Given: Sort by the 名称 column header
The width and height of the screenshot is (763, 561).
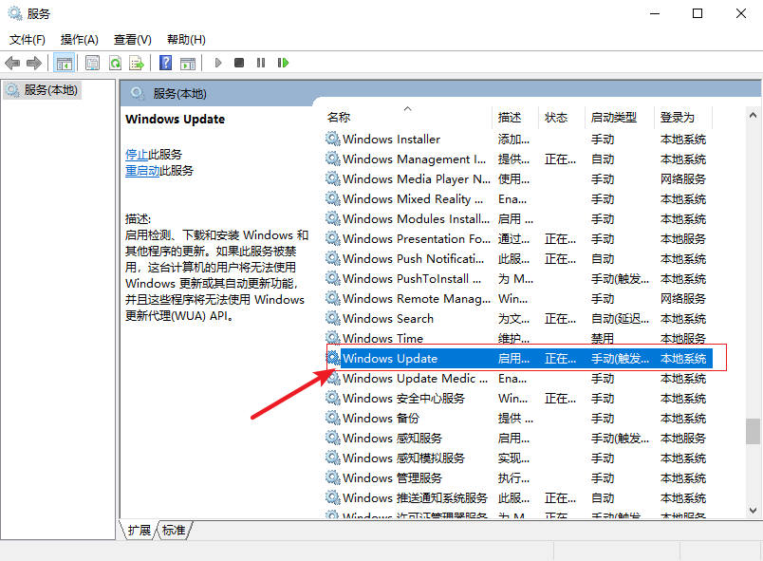Looking at the screenshot, I should [339, 118].
